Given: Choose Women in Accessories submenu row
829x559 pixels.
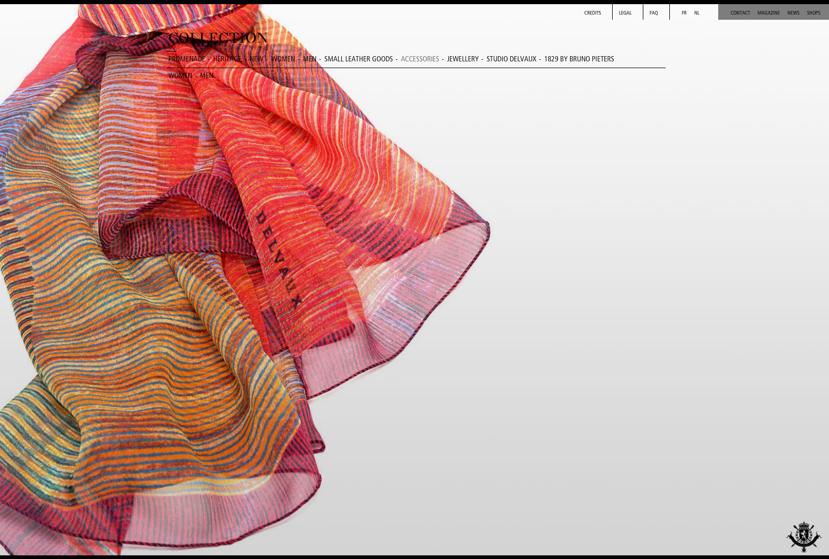Looking at the screenshot, I should coord(180,76).
